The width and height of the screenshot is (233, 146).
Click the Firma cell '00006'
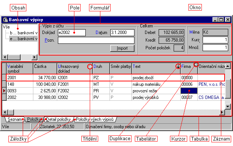click(189, 84)
